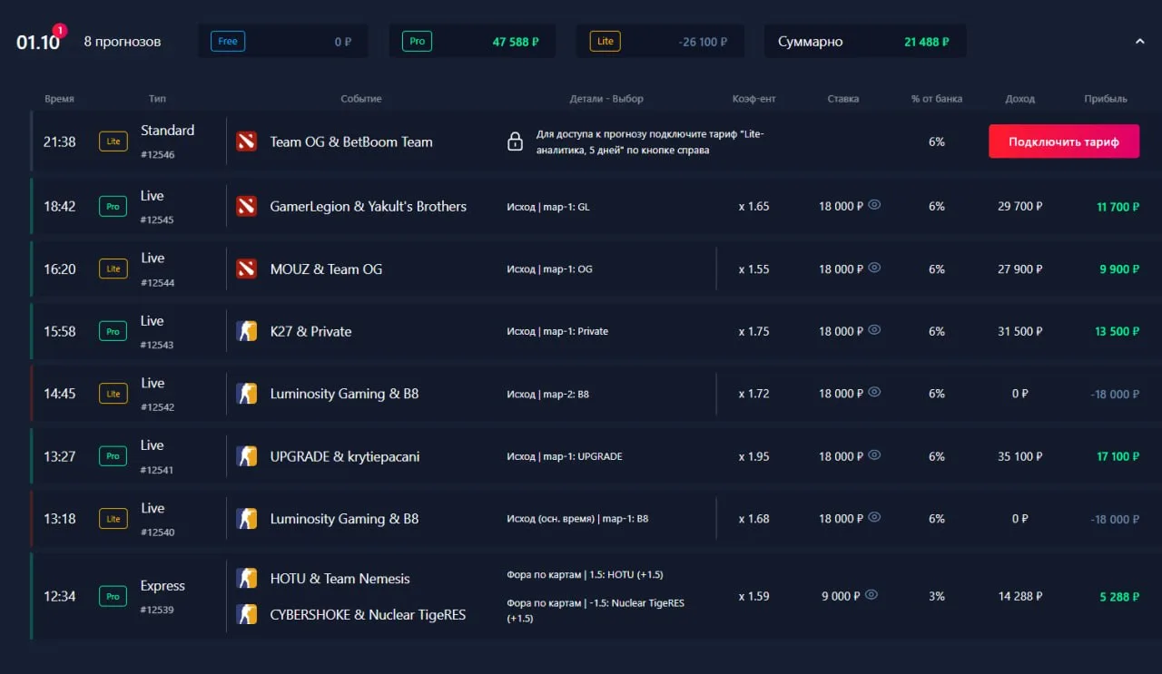This screenshot has height=674, width=1162.
Task: Click the CS icon beside HOTU & Team Nemesis
Action: point(246,578)
